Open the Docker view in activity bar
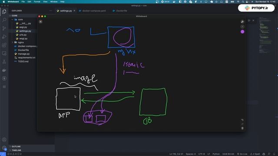Viewport: 278px width, 156px height. click(4, 70)
